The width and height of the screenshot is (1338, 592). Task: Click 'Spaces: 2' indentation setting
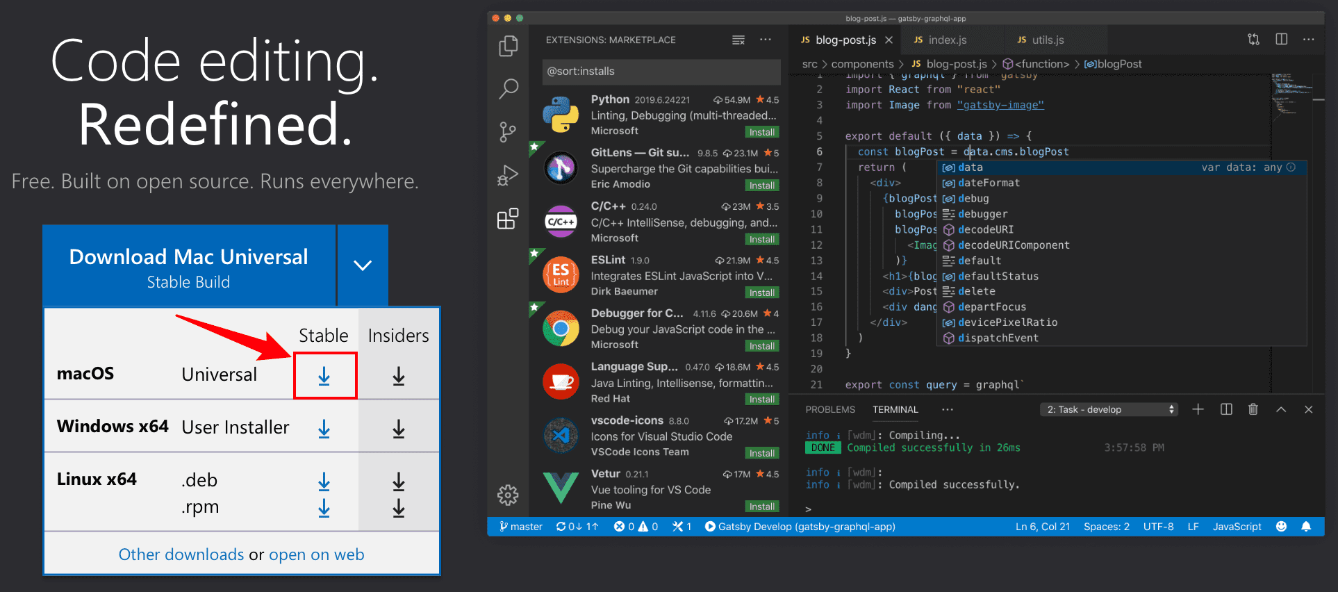click(1107, 527)
